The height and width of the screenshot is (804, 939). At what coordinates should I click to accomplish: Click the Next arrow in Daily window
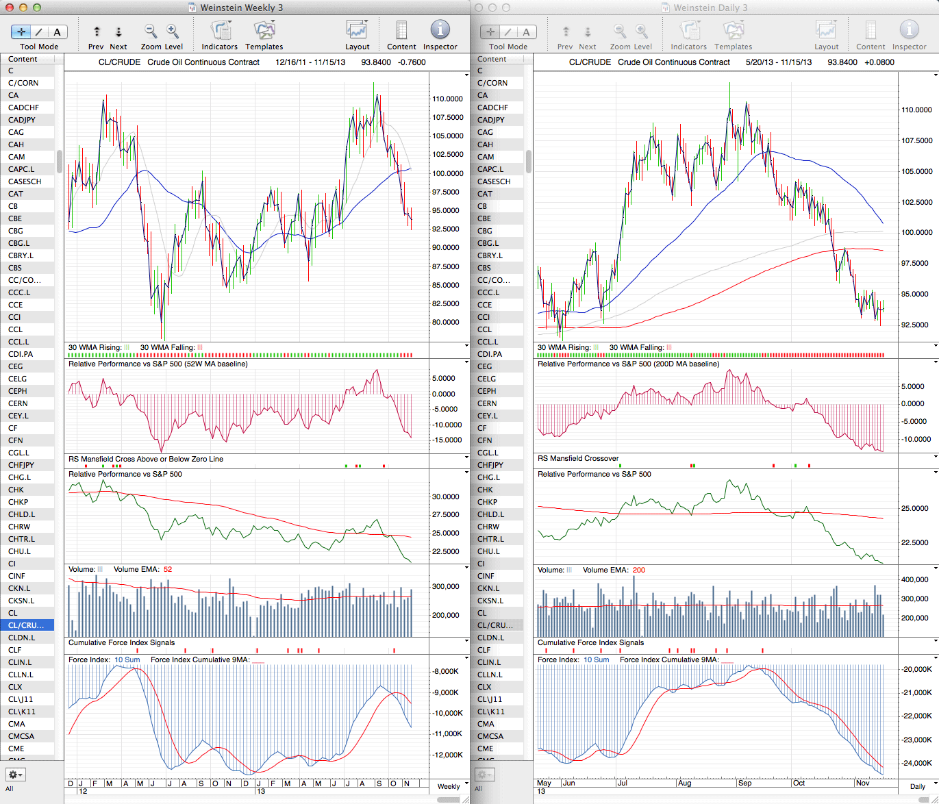tap(588, 32)
